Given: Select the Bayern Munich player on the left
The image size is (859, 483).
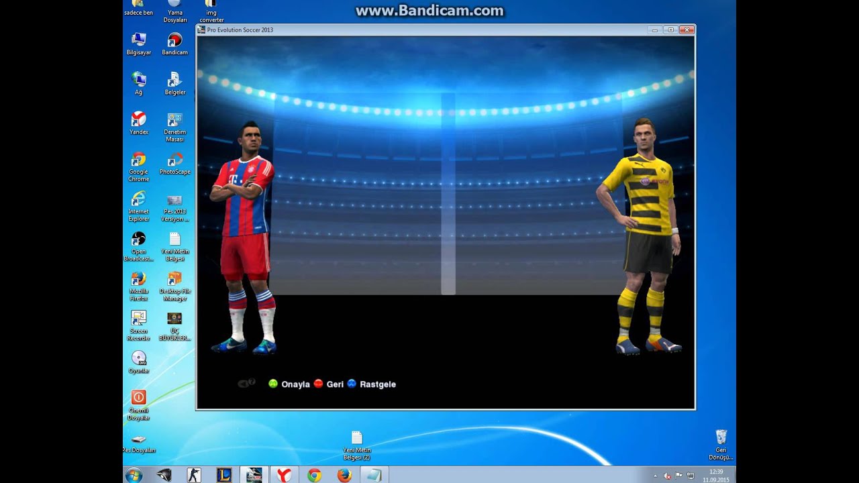Looking at the screenshot, I should [244, 238].
